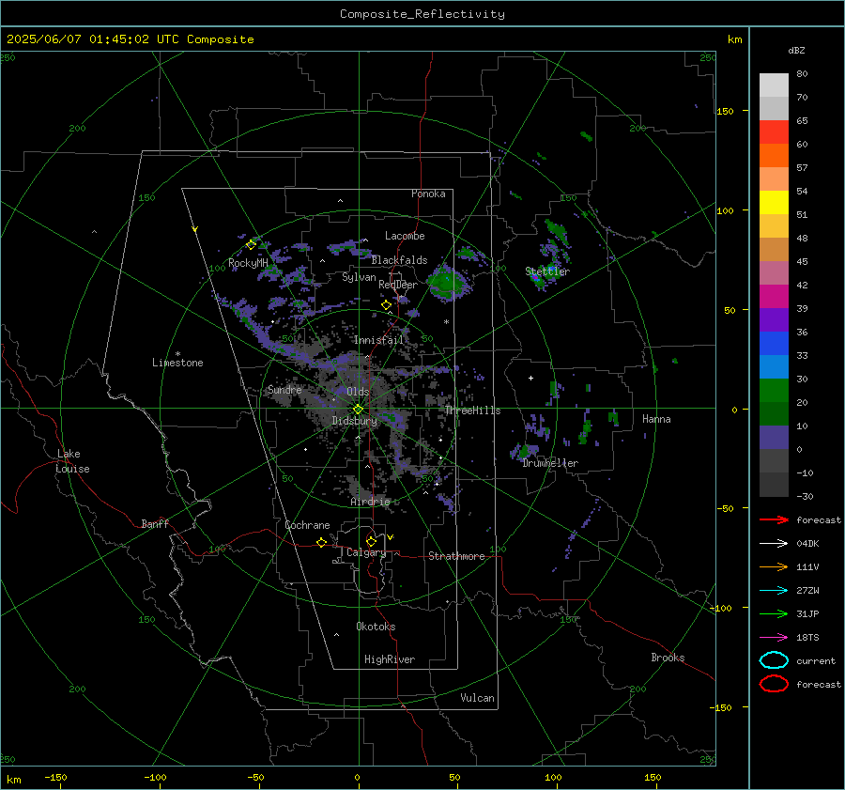
Task: Click the yellow diamond marker at Calgary
Action: point(371,541)
